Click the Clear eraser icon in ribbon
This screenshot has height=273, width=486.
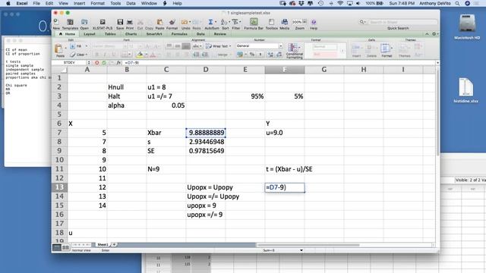click(x=73, y=55)
